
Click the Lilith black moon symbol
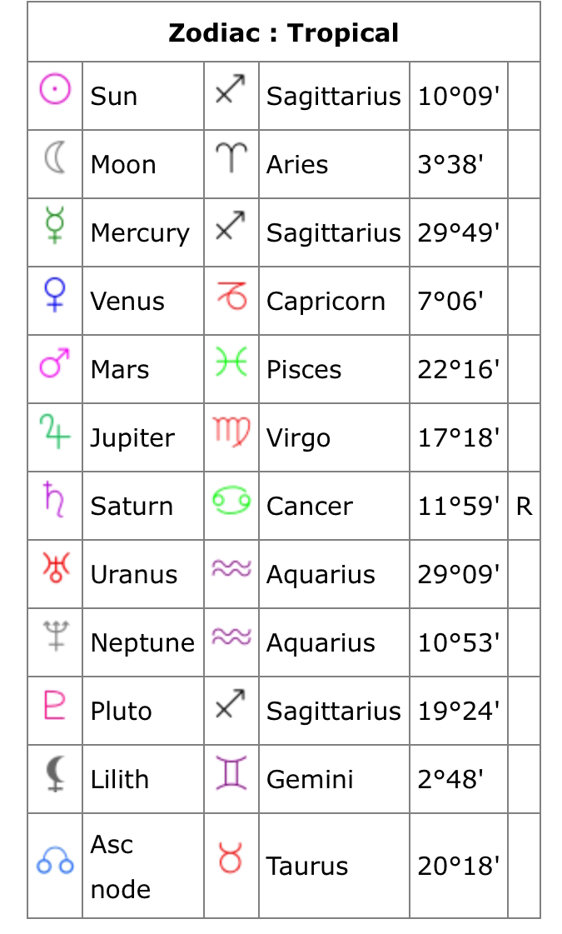55,772
